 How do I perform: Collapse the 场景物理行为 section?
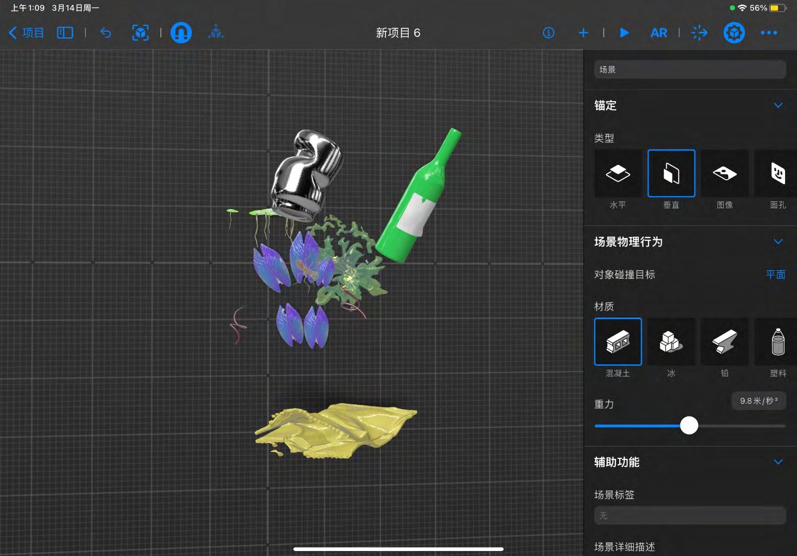coord(778,242)
